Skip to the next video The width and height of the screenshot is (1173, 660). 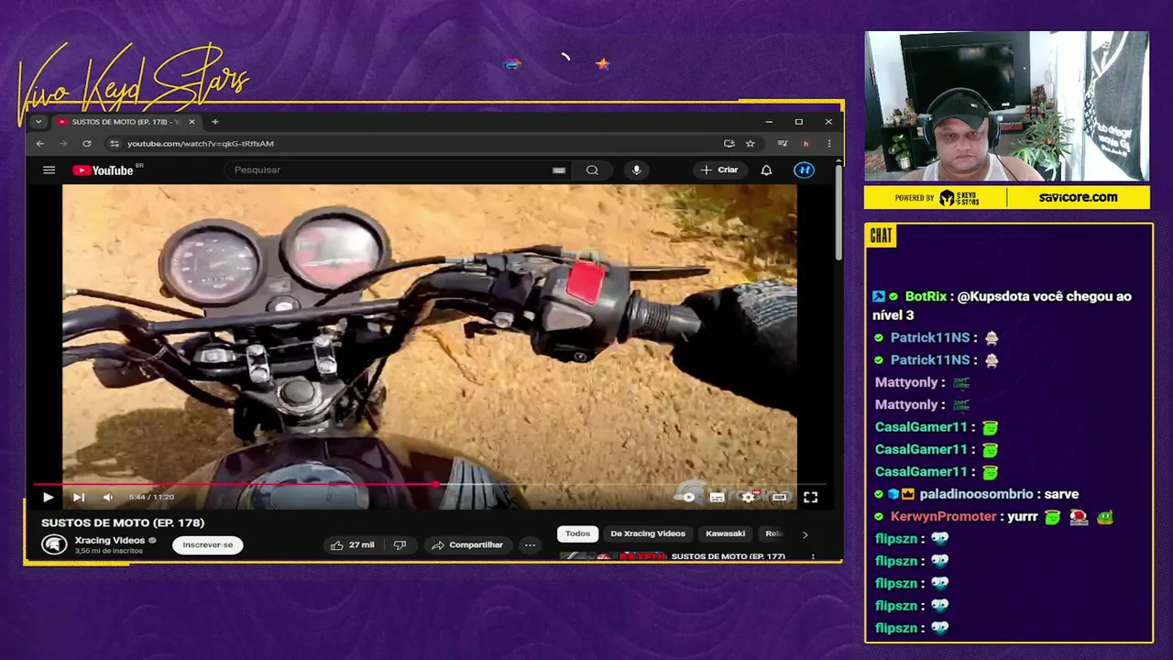79,497
